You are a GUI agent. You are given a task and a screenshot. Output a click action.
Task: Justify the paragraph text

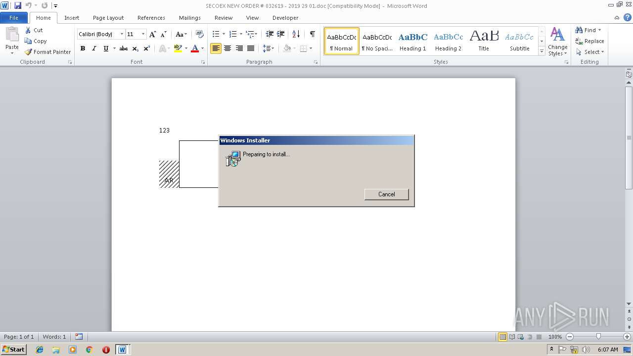click(251, 48)
